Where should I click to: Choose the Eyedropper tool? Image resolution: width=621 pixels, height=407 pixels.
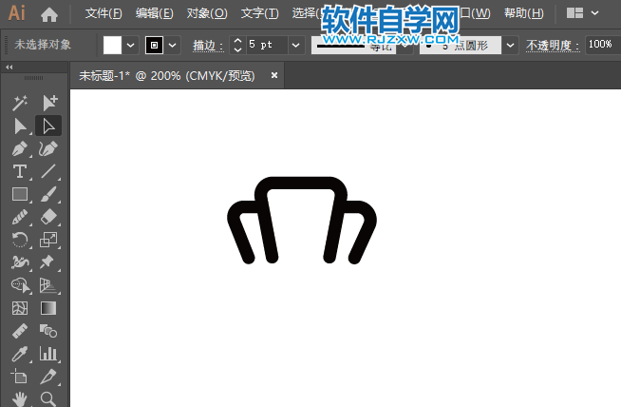tap(20, 354)
